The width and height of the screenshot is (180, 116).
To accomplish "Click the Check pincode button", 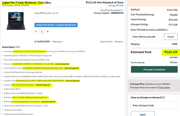I will point(171,37).
